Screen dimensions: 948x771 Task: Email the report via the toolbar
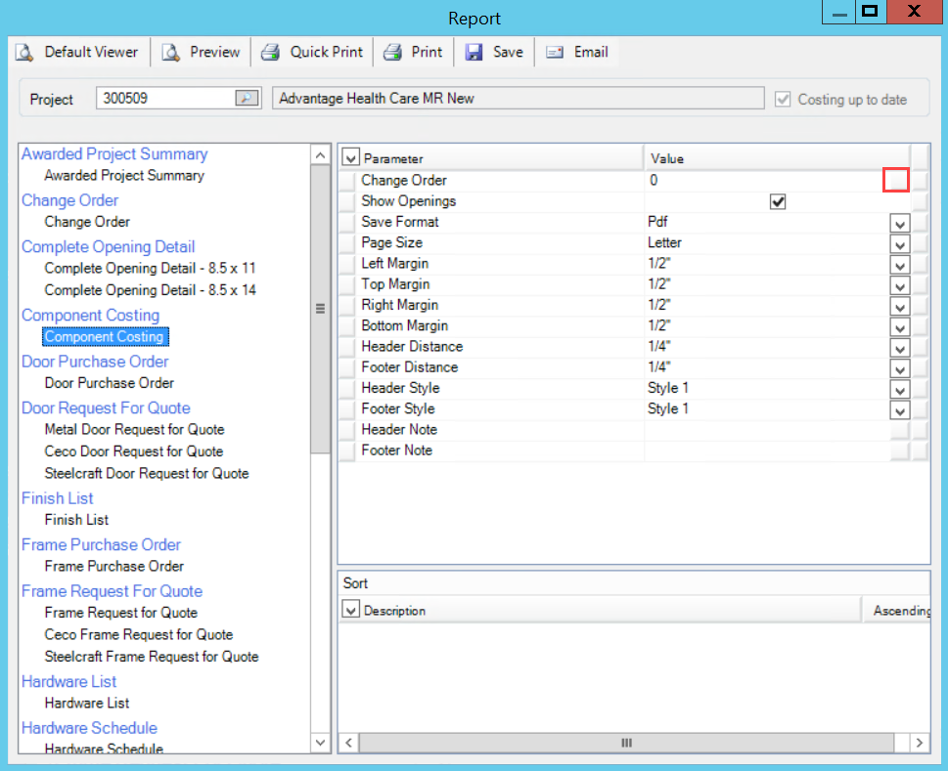coord(556,53)
